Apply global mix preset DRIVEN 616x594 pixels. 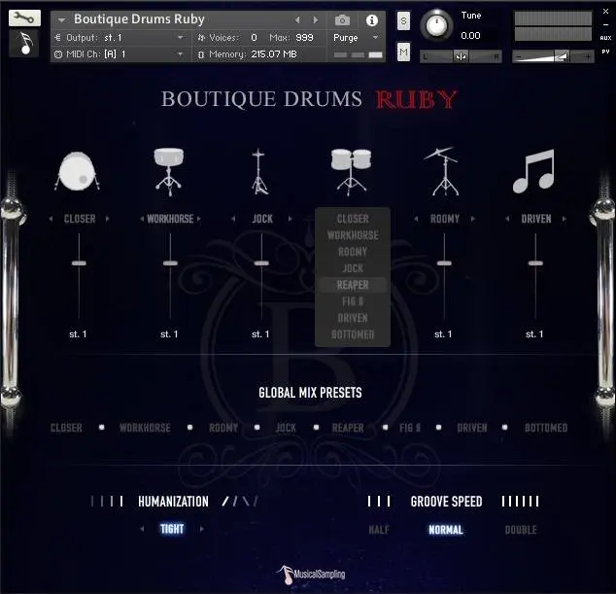tap(472, 428)
